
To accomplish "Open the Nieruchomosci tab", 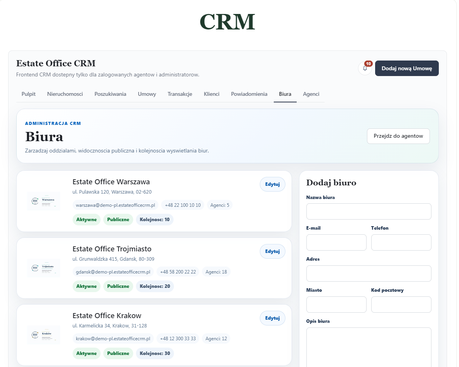I will (x=65, y=94).
